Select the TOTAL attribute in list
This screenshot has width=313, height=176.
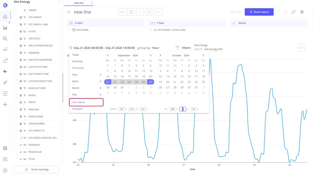coord(32,159)
